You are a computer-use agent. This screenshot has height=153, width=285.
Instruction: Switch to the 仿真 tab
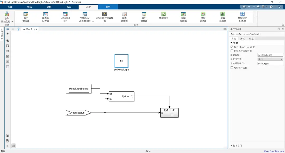10,7
